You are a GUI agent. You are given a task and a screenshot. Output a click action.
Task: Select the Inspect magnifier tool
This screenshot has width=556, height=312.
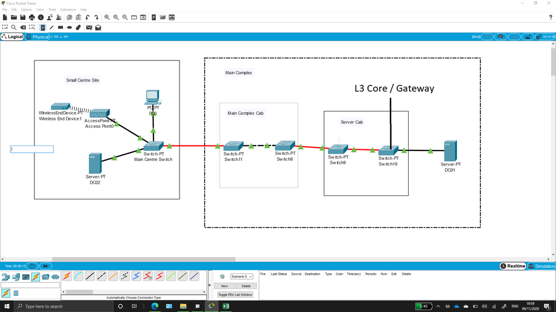pyautogui.click(x=14, y=27)
